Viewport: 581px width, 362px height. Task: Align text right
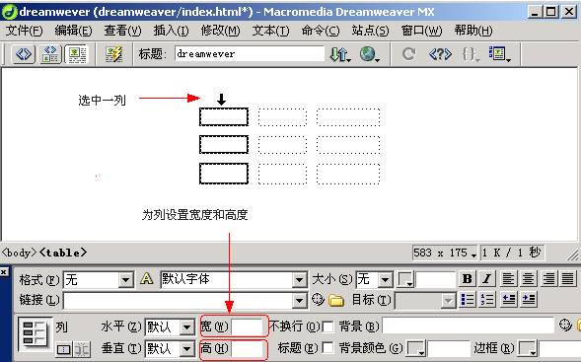point(548,278)
